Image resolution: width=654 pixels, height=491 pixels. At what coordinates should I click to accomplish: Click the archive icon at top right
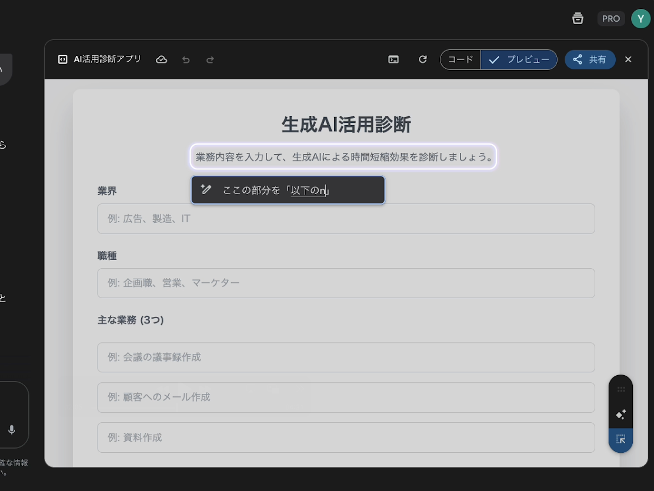pos(578,18)
